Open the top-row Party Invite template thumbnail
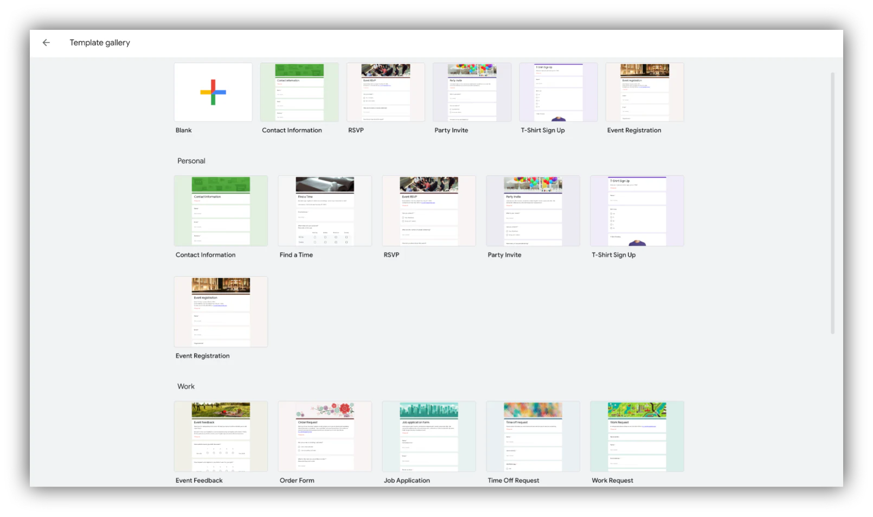The width and height of the screenshot is (873, 517). pyautogui.click(x=472, y=92)
